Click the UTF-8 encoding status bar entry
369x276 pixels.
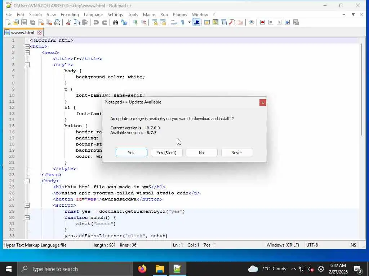[x=312, y=245]
